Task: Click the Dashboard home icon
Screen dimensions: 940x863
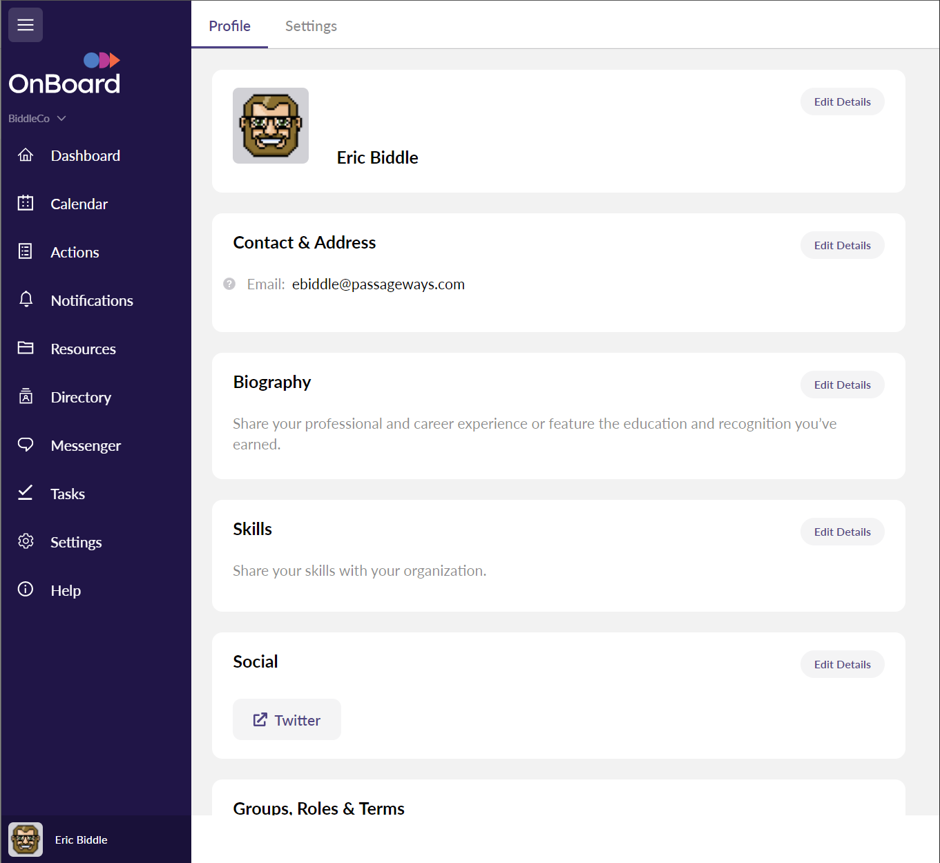Action: 26,155
